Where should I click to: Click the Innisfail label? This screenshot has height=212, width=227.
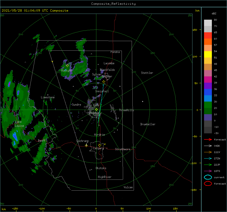[102, 91]
